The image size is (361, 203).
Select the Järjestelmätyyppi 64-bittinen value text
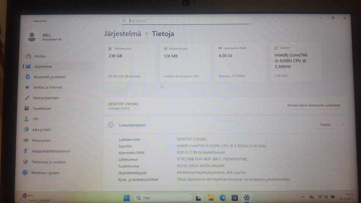(x=211, y=173)
